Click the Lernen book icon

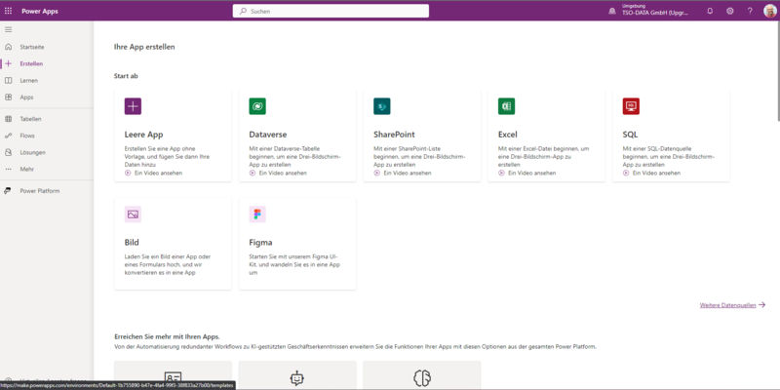click(x=8, y=81)
